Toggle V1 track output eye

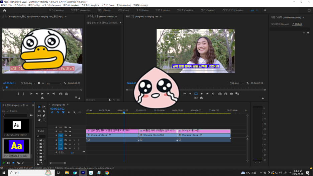(x=70, y=136)
